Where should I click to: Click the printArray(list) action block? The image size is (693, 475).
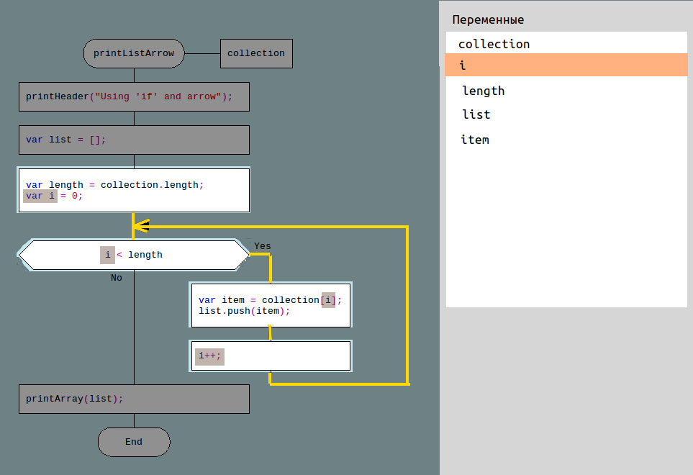134,399
